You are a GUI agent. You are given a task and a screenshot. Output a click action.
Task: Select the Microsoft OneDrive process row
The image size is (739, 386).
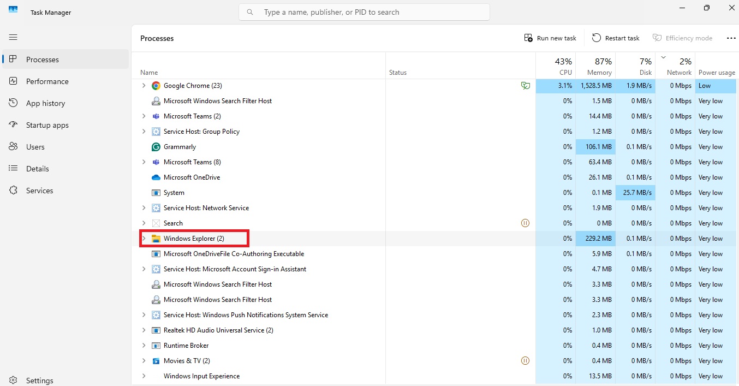click(x=434, y=177)
